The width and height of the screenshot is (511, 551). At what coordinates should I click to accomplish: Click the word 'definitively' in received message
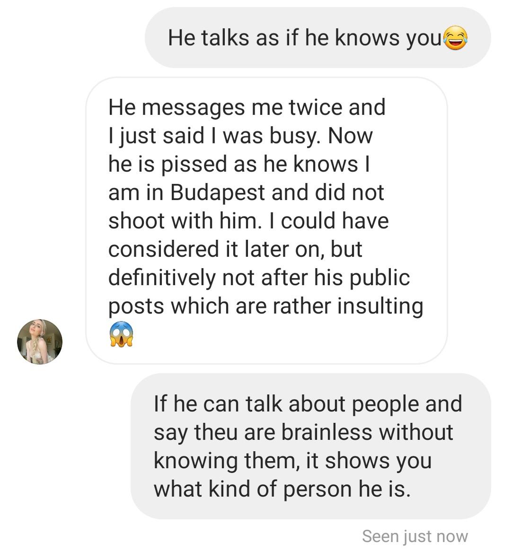162,278
